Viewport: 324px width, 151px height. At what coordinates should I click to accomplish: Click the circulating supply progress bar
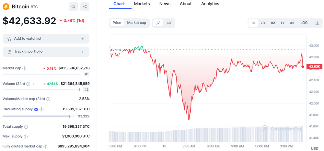pos(36,116)
